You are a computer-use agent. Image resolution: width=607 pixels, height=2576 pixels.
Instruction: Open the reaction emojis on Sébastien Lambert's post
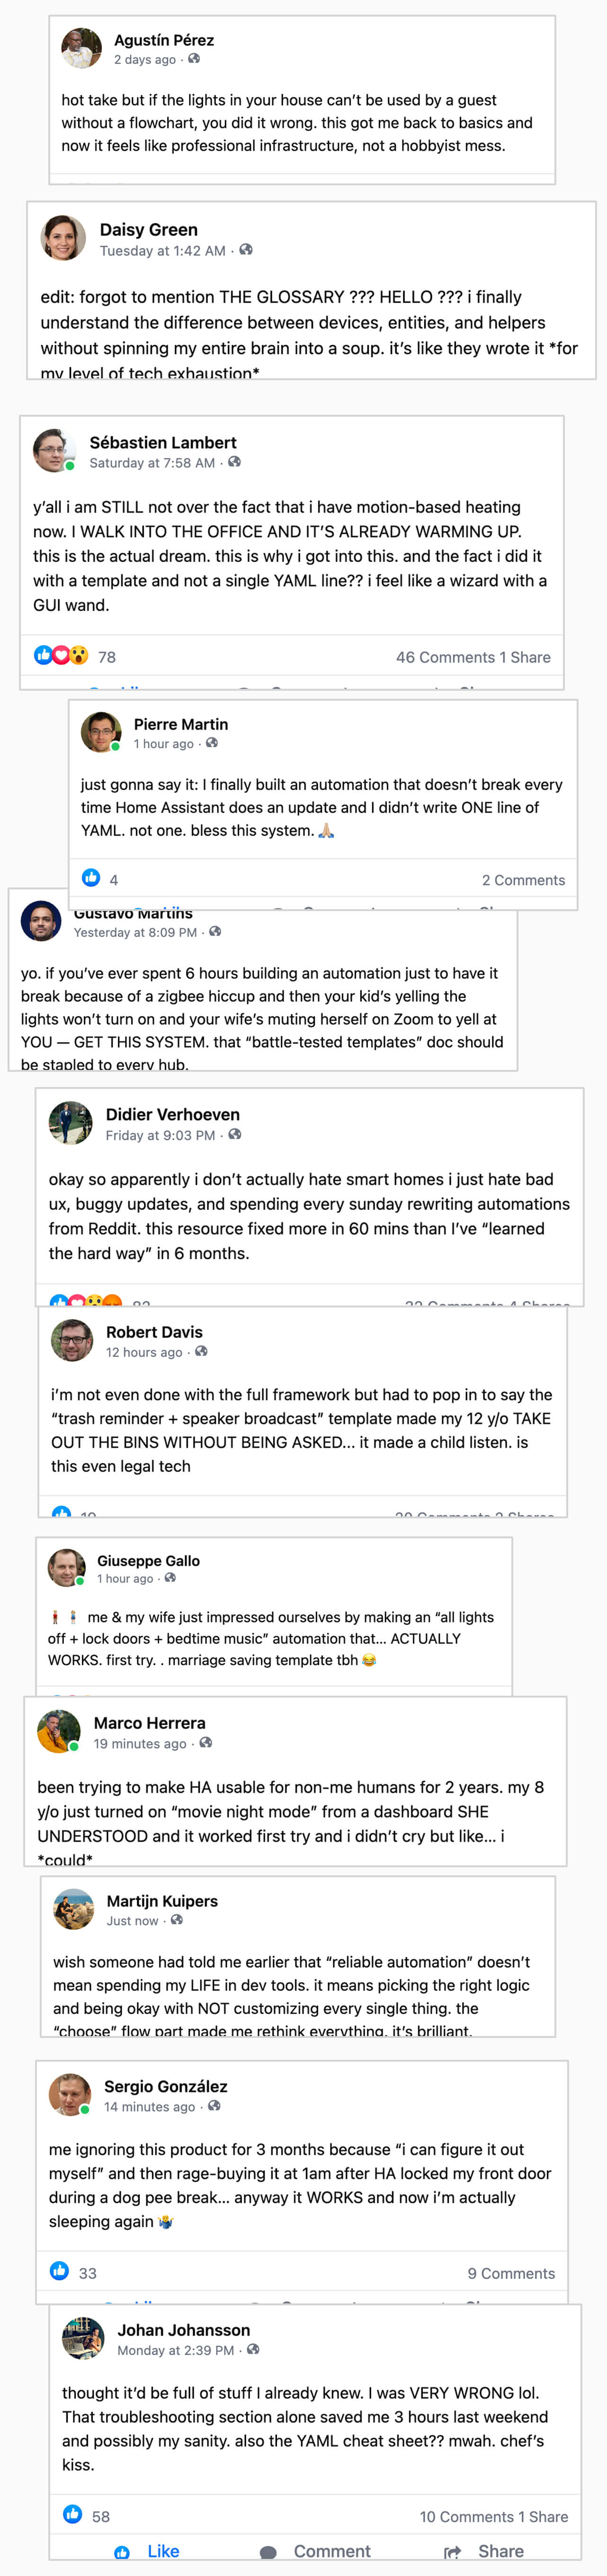60,656
